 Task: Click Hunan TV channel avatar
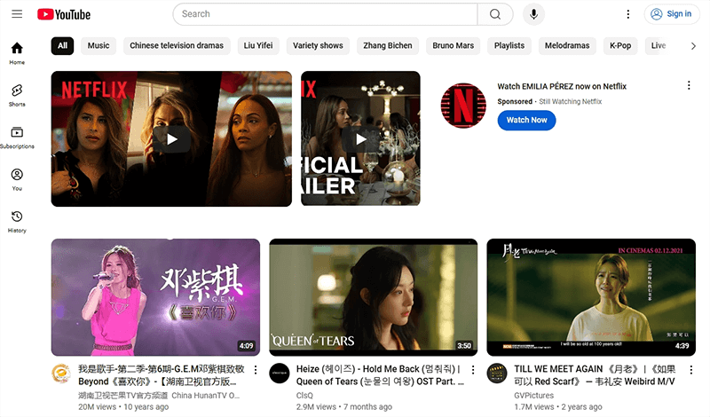coord(61,374)
